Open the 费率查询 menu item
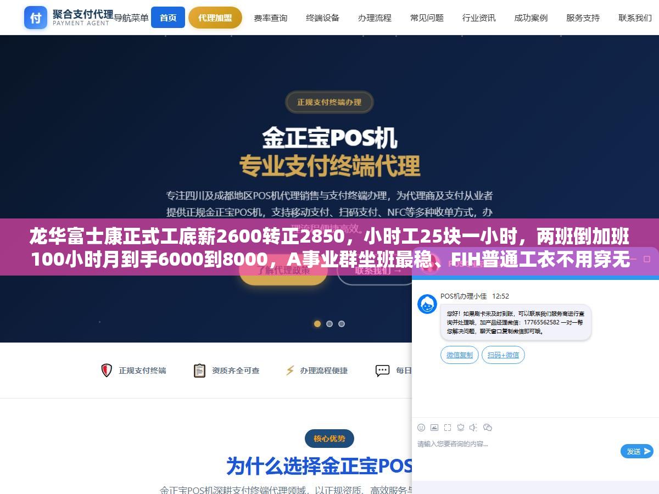The width and height of the screenshot is (659, 494). point(270,18)
